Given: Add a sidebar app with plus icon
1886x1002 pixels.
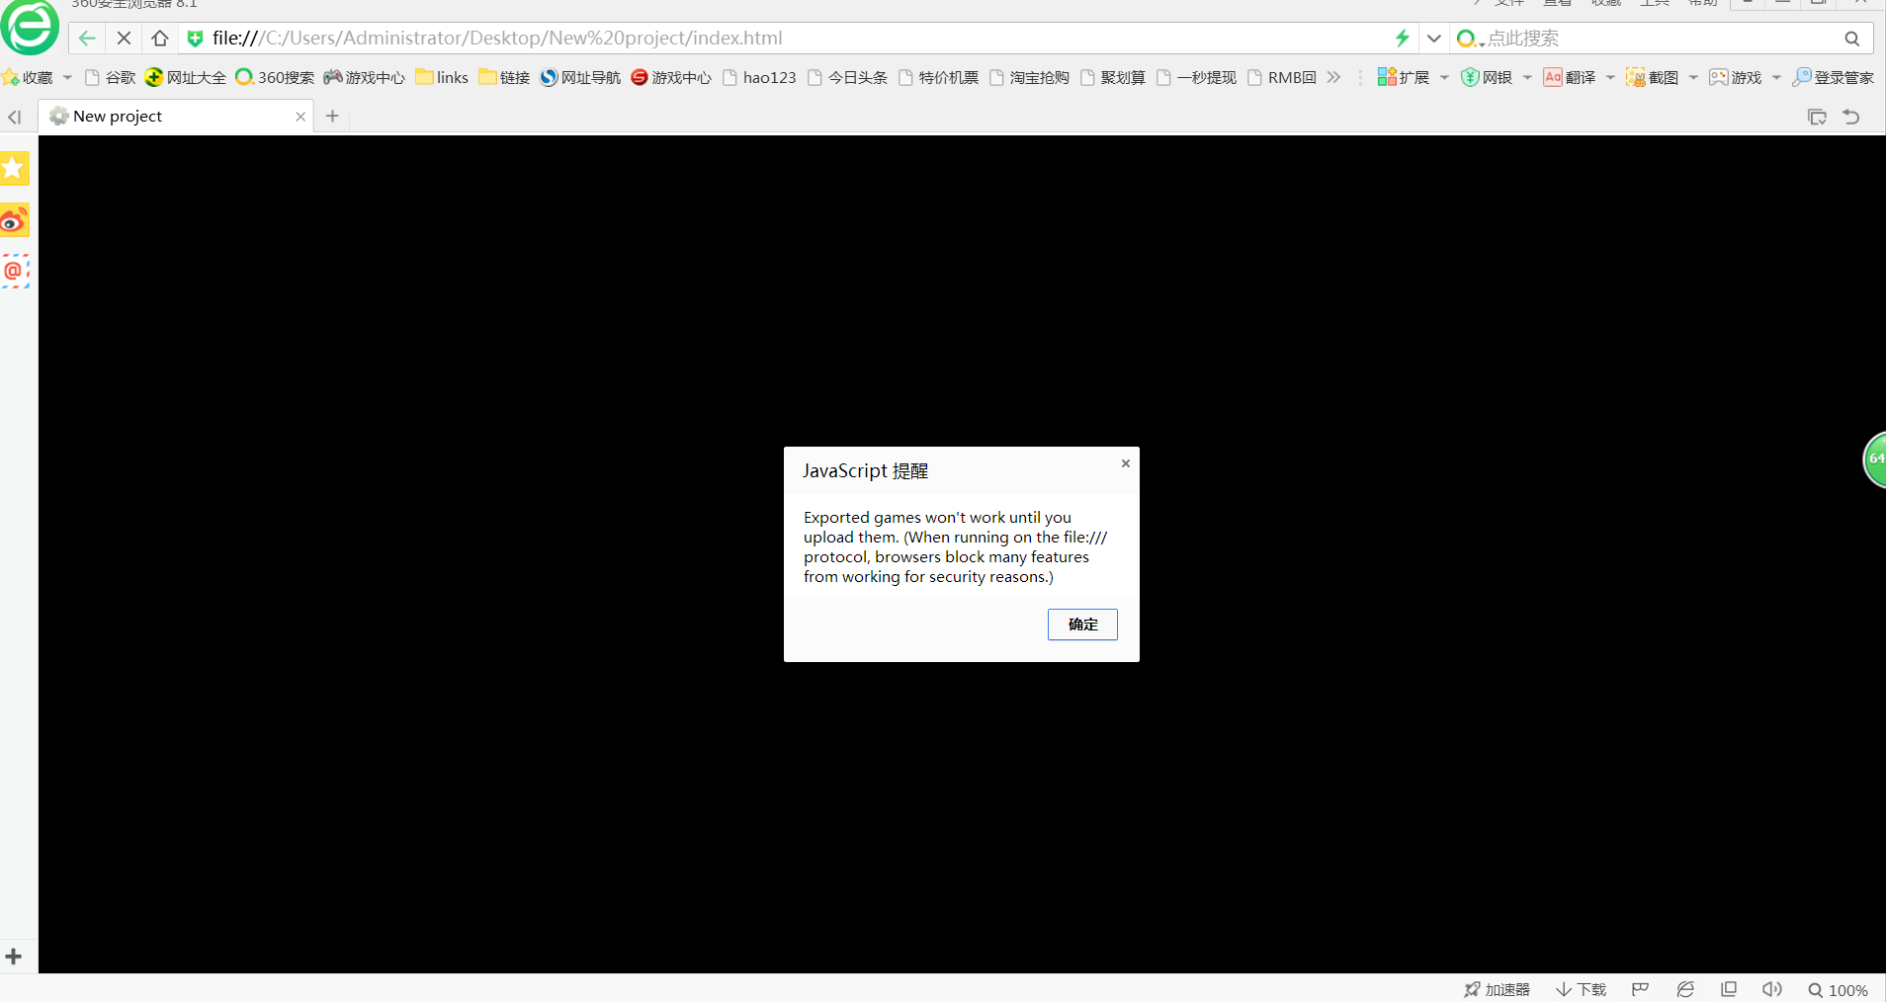Looking at the screenshot, I should click(14, 957).
